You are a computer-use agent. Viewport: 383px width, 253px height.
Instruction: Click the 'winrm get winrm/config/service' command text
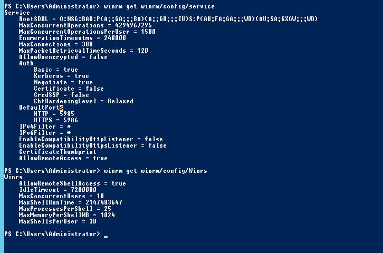click(x=159, y=6)
